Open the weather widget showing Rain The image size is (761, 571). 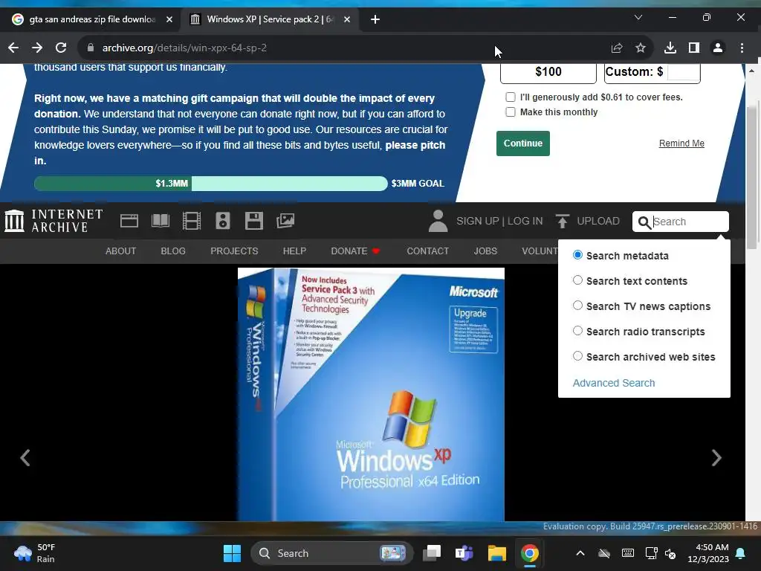point(35,553)
